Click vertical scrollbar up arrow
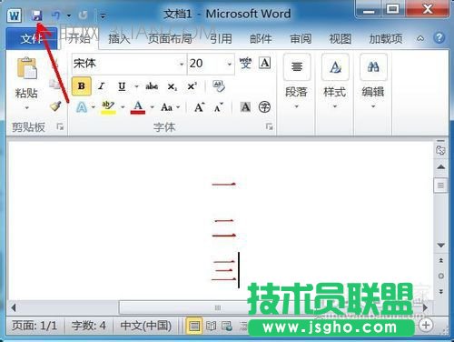 (x=441, y=166)
